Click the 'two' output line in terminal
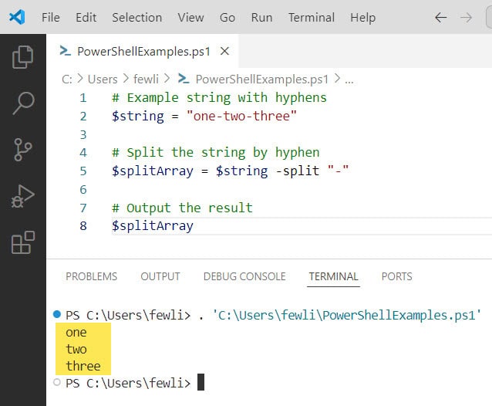 coord(76,349)
